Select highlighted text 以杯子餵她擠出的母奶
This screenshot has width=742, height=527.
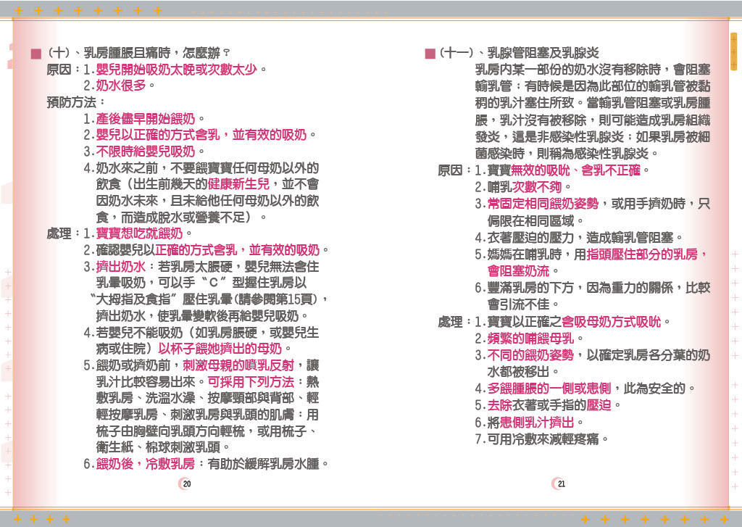[x=219, y=348]
